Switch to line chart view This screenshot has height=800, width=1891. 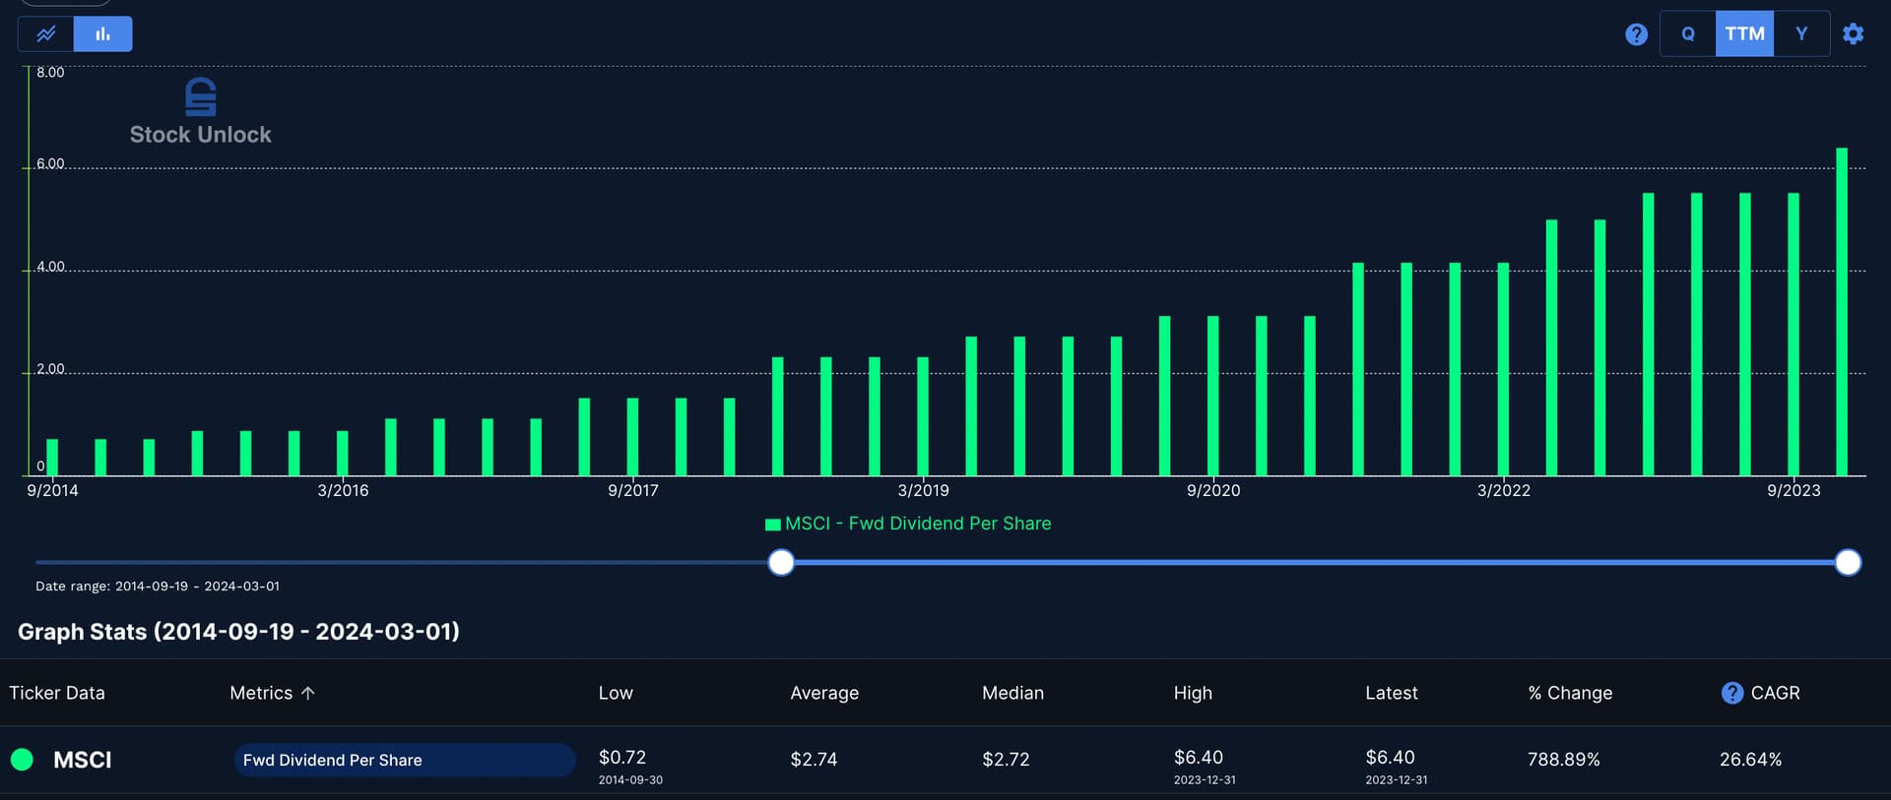pos(46,34)
